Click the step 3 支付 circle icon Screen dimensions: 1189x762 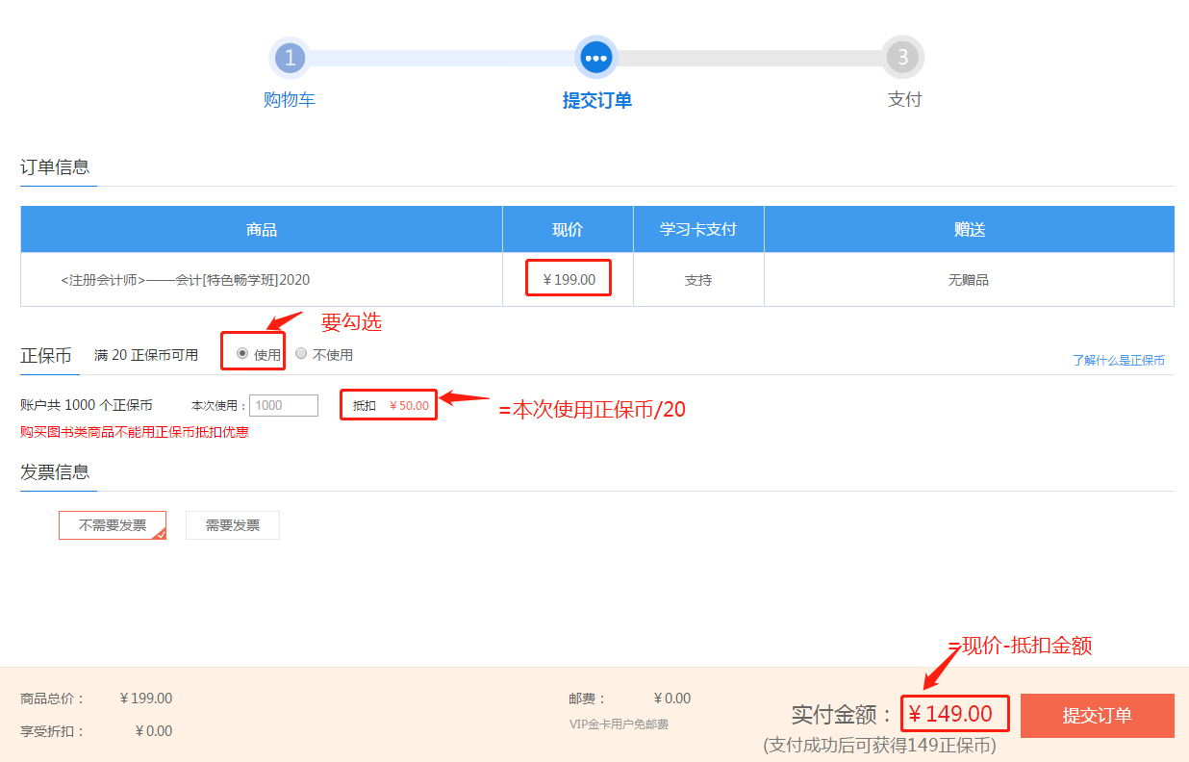[x=903, y=58]
